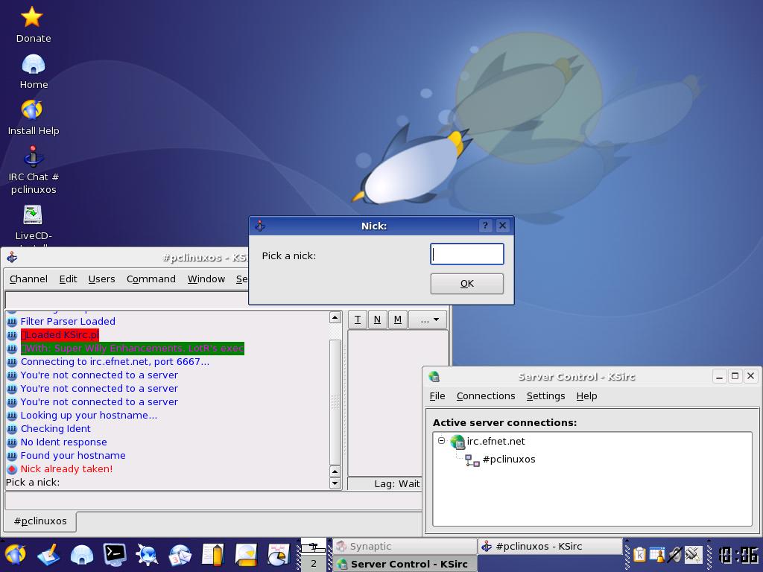Open the '...' dropdown in channel toolbar
The height and width of the screenshot is (572, 763).
[x=428, y=320]
